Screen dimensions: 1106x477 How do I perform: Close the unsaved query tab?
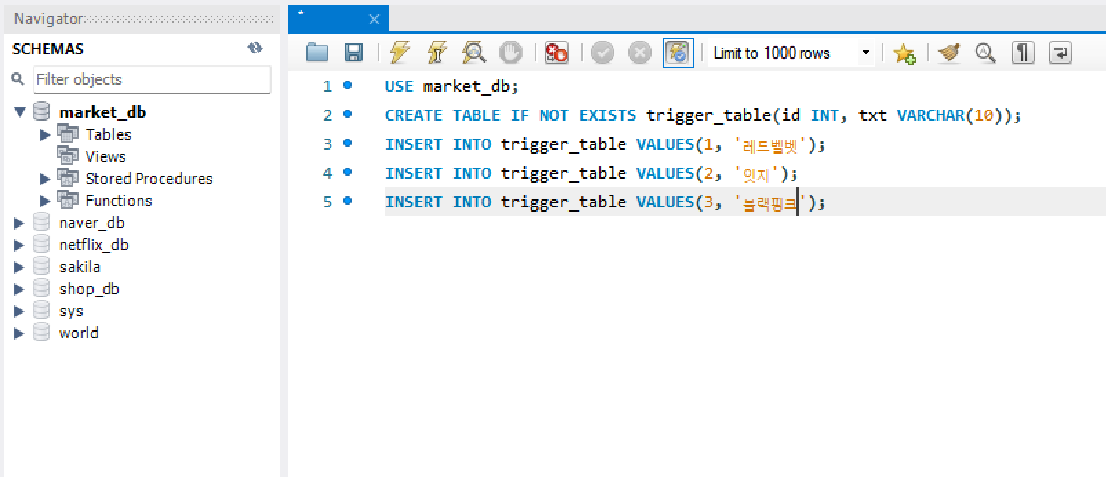point(374,19)
